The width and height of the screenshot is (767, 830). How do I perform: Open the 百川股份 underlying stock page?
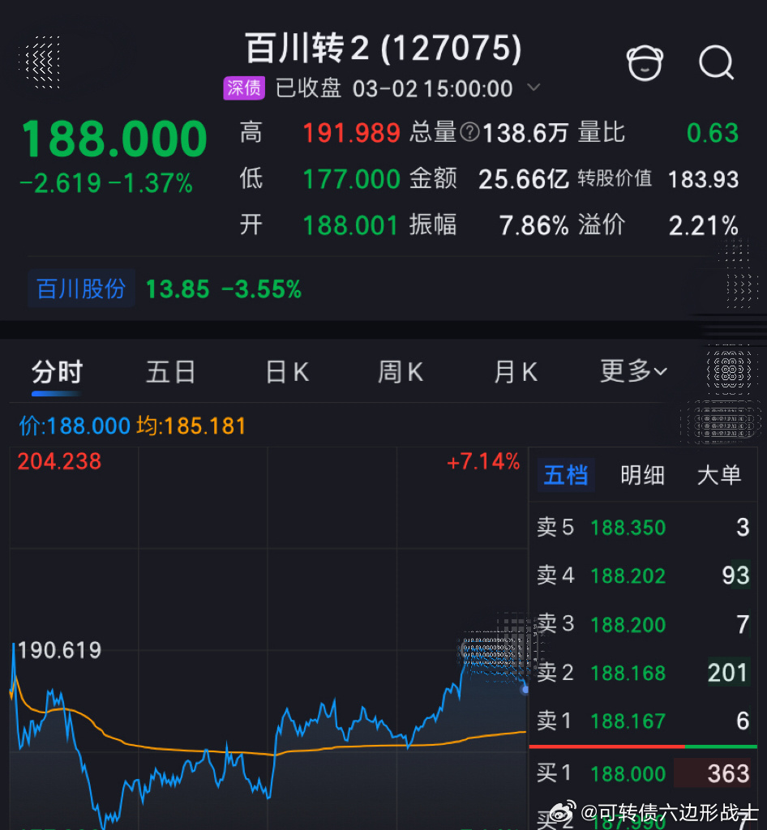pyautogui.click(x=81, y=289)
